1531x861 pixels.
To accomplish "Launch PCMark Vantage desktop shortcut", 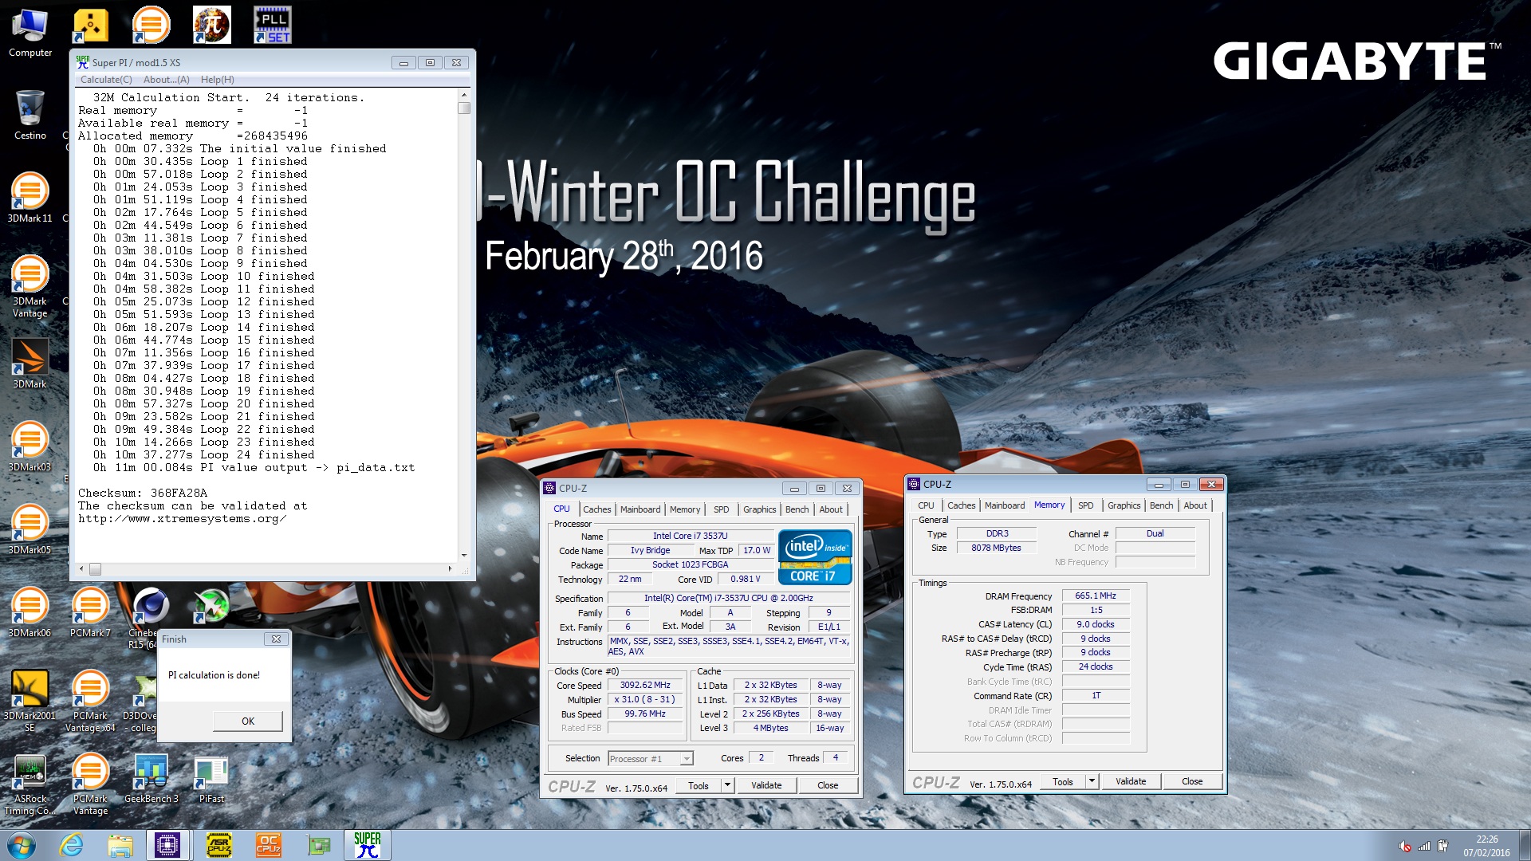I will coord(90,784).
